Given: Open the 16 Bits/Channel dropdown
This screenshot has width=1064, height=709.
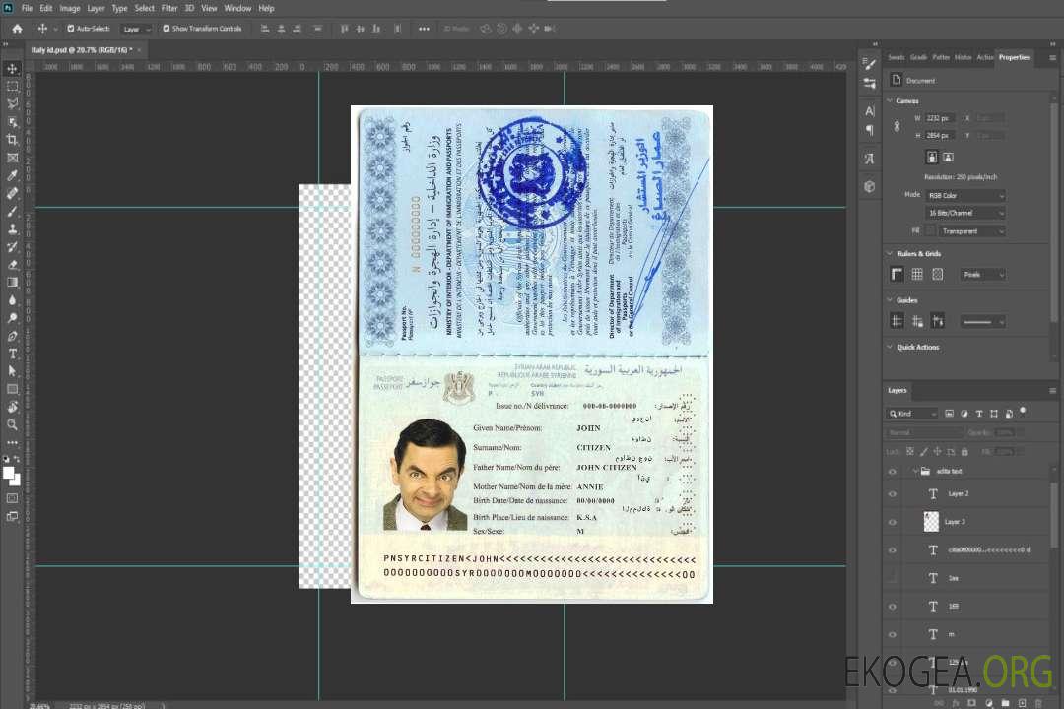Looking at the screenshot, I should tap(964, 213).
